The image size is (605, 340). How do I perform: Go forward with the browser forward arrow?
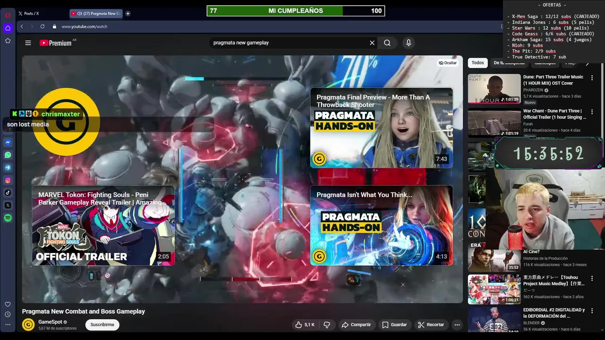click(x=32, y=26)
